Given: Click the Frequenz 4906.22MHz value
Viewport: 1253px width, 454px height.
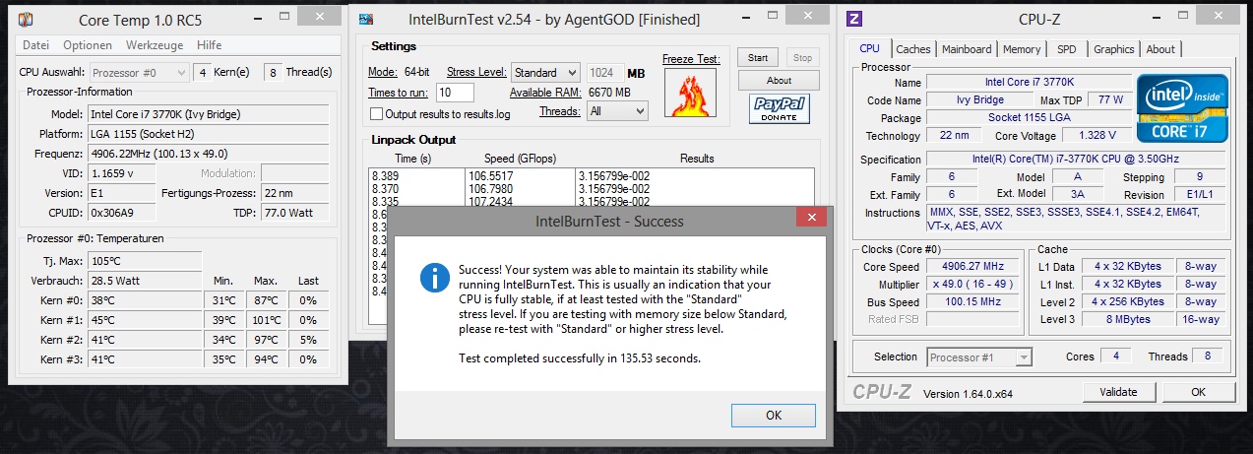Looking at the screenshot, I should coord(209,154).
